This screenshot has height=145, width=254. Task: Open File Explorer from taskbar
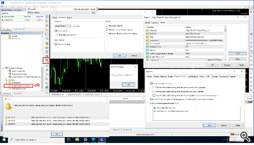coord(77,140)
